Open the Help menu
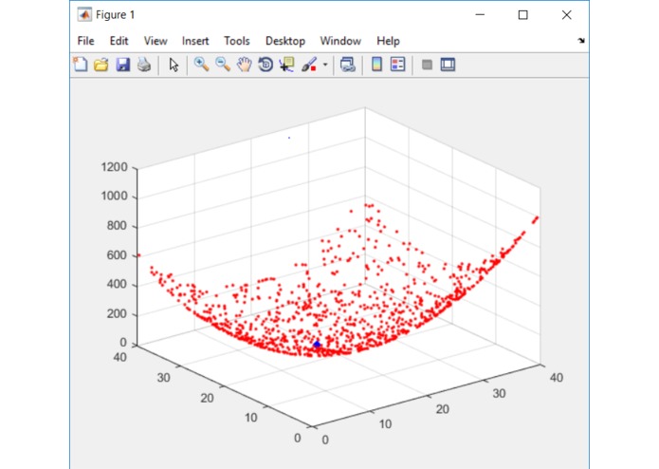 [x=388, y=41]
